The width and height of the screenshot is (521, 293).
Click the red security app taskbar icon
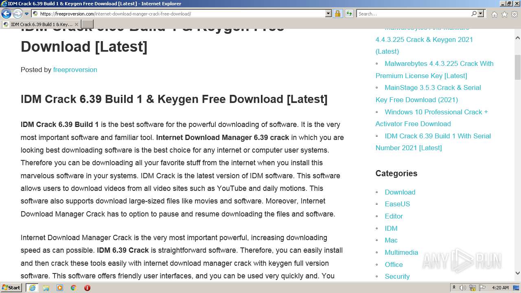pos(87,288)
